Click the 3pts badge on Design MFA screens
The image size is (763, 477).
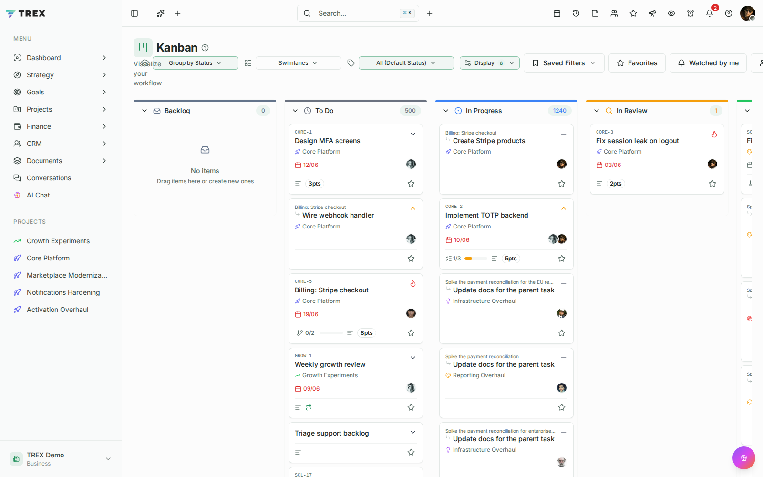coord(314,184)
